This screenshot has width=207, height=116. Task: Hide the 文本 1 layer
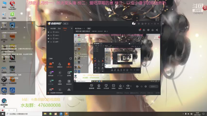click(x=48, y=38)
